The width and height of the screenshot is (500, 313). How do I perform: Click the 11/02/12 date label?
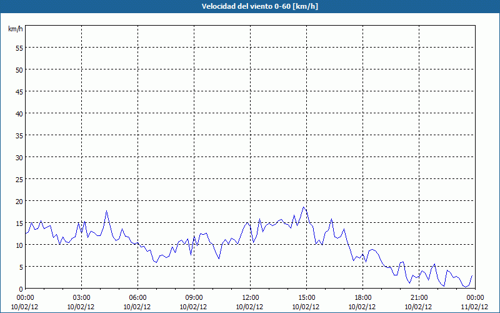(x=474, y=307)
